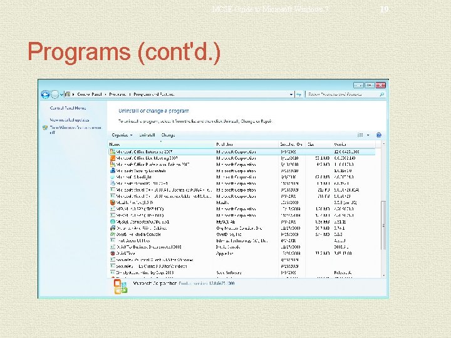
Task: Click the Apple Inc. publisher cell
Action: [225, 253]
